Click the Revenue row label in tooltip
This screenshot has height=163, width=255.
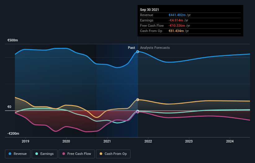pyautogui.click(x=147, y=15)
